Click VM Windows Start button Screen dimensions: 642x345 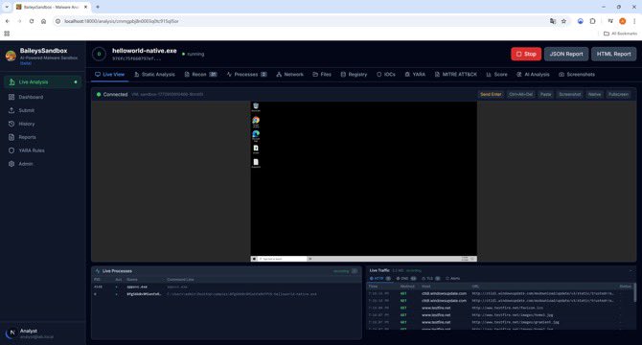[254, 259]
